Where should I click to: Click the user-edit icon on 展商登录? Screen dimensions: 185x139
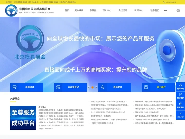(x=103, y=87)
